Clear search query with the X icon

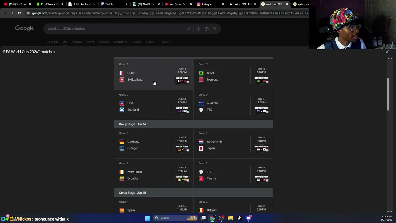(188, 28)
